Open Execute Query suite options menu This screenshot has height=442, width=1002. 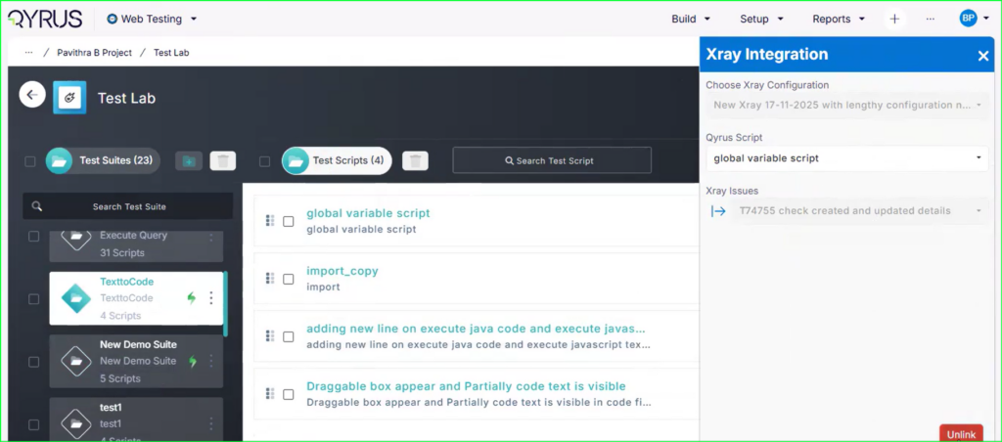click(x=211, y=237)
